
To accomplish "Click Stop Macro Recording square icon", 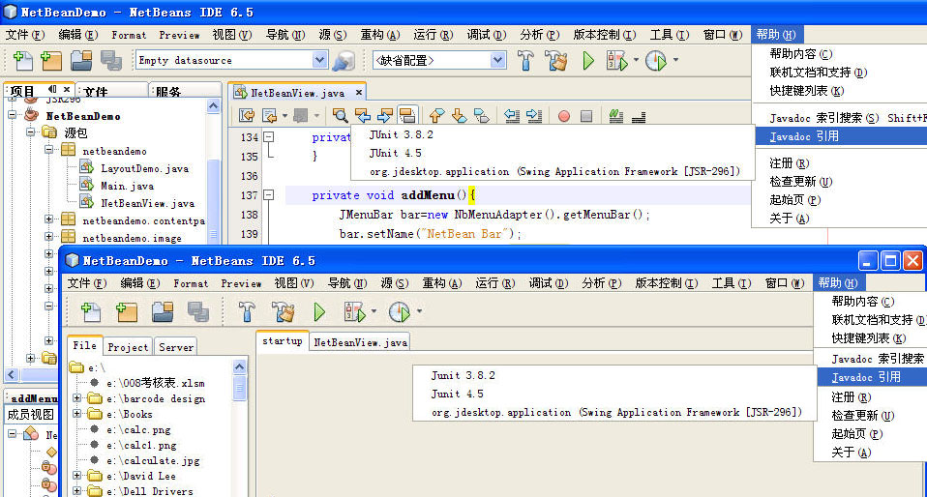I will (x=585, y=116).
